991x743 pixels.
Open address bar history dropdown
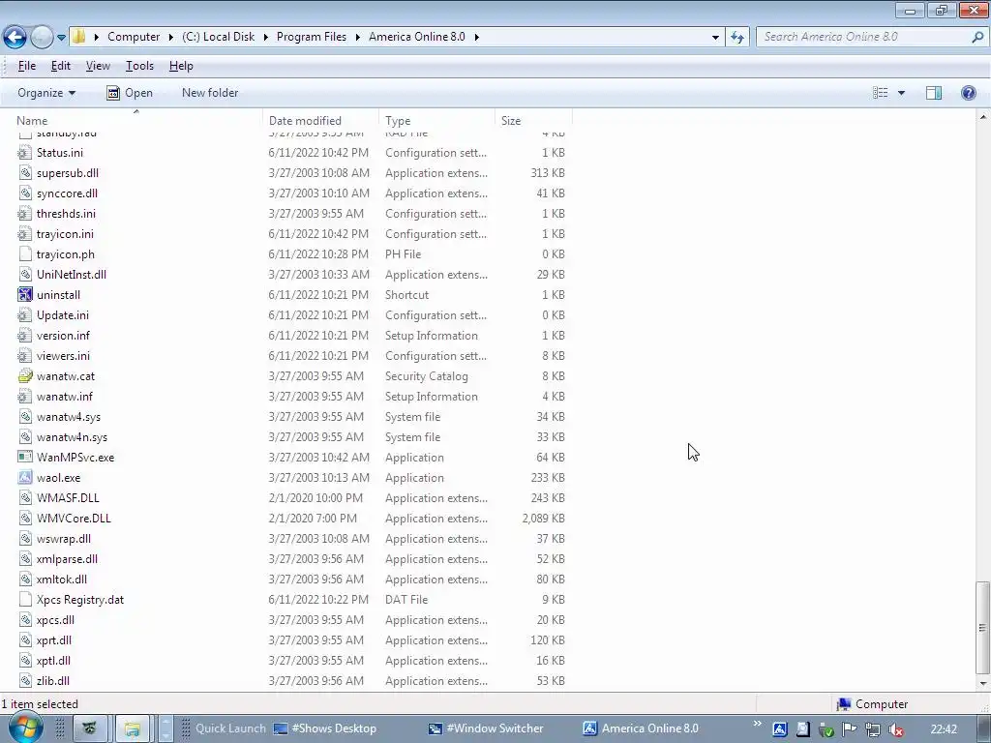coord(715,38)
